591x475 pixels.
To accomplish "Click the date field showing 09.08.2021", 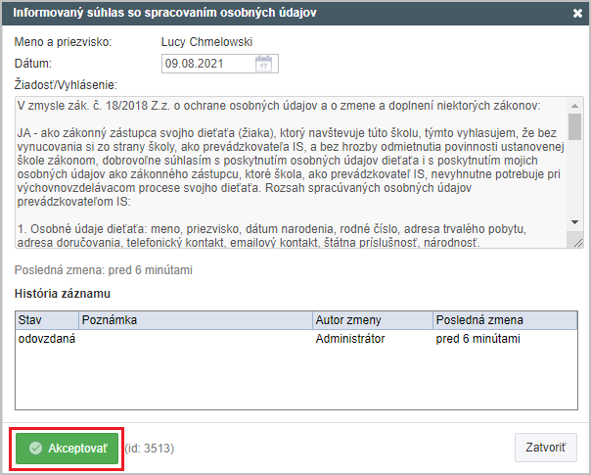I will coord(220,64).
